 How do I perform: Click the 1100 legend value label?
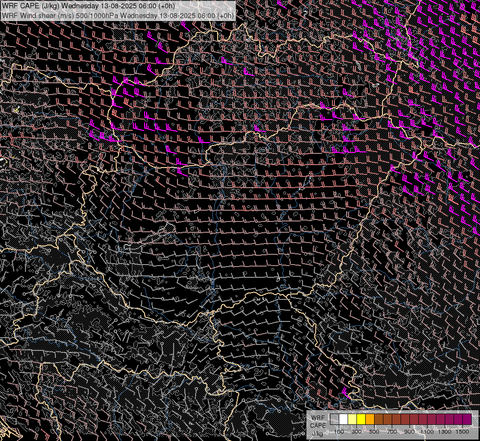coord(427,432)
